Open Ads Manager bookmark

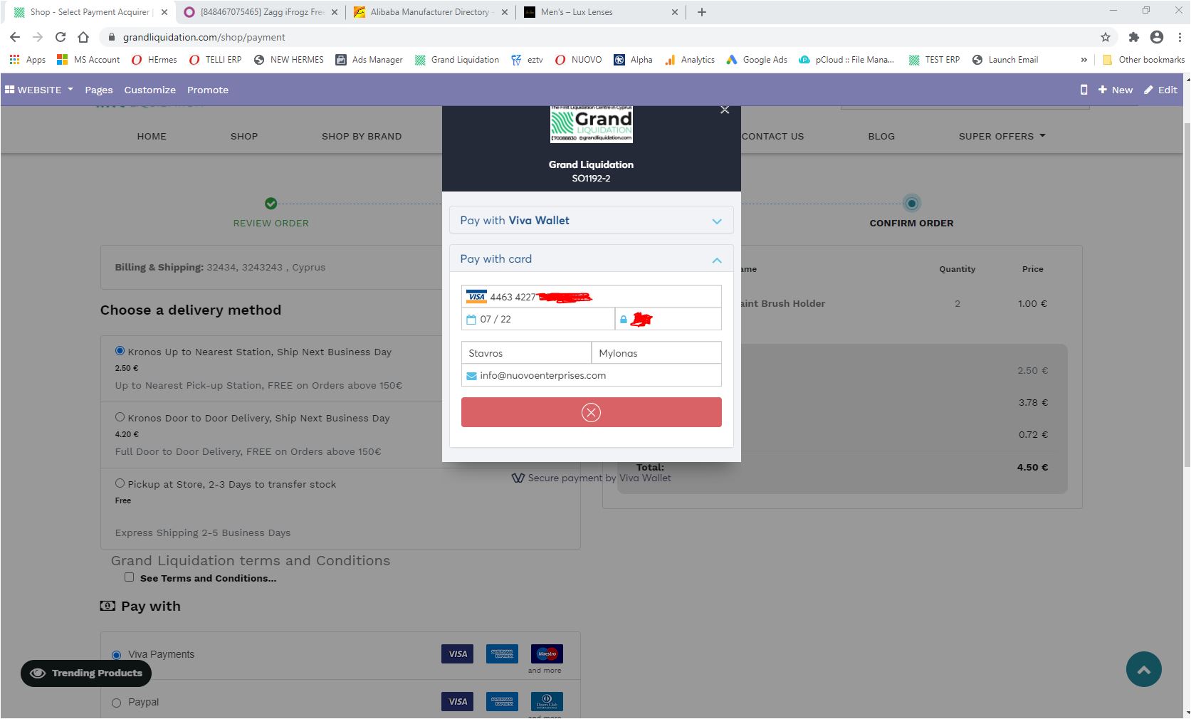[x=369, y=60]
